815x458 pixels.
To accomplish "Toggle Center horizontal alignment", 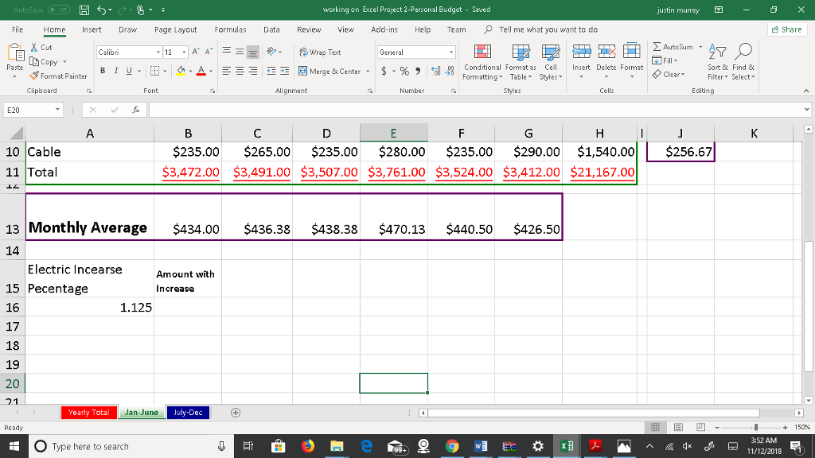I will coord(240,71).
